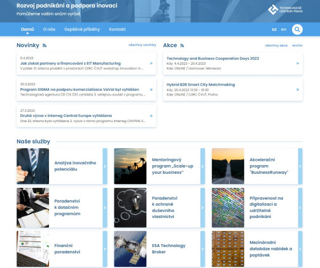Click arrow icon for Hybrid B2B Smart City event
Viewport: 320px width, 268px height.
click(297, 90)
